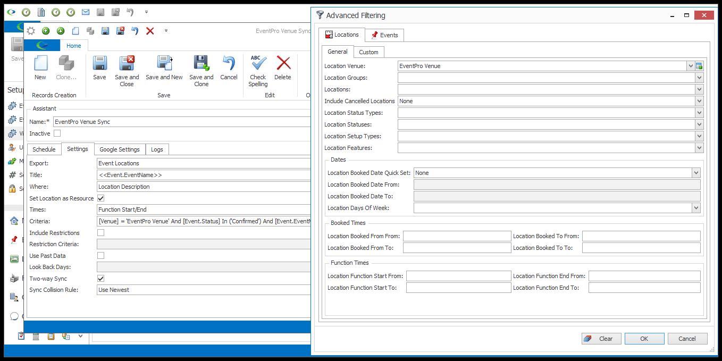Select the Home ribbon tab
722x361 pixels.
(74, 46)
